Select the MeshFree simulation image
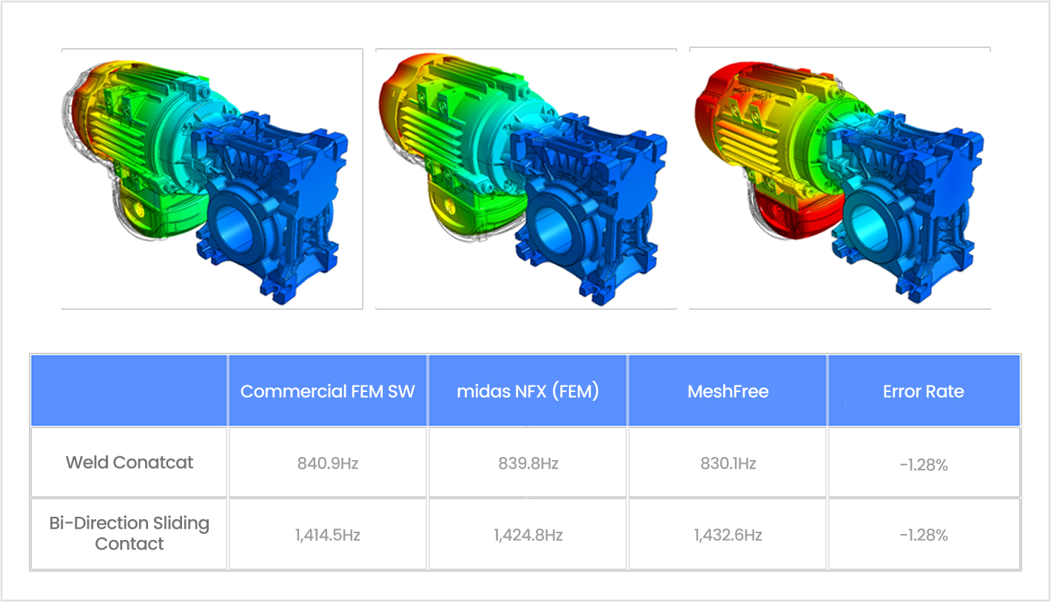1051x602 pixels. pos(839,178)
